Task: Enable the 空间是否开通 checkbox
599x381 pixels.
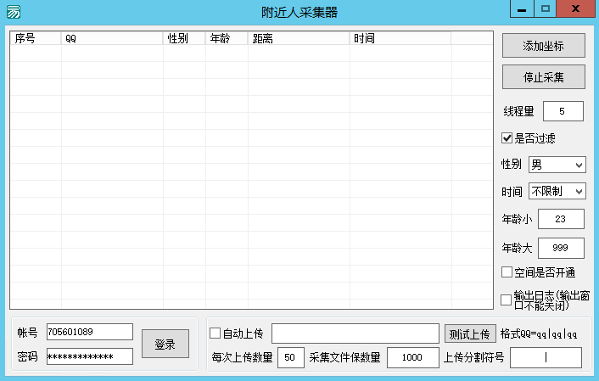Action: click(x=507, y=272)
